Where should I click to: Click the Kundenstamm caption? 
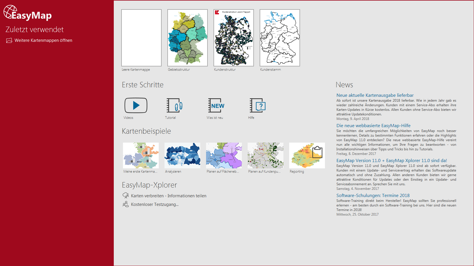coord(271,70)
